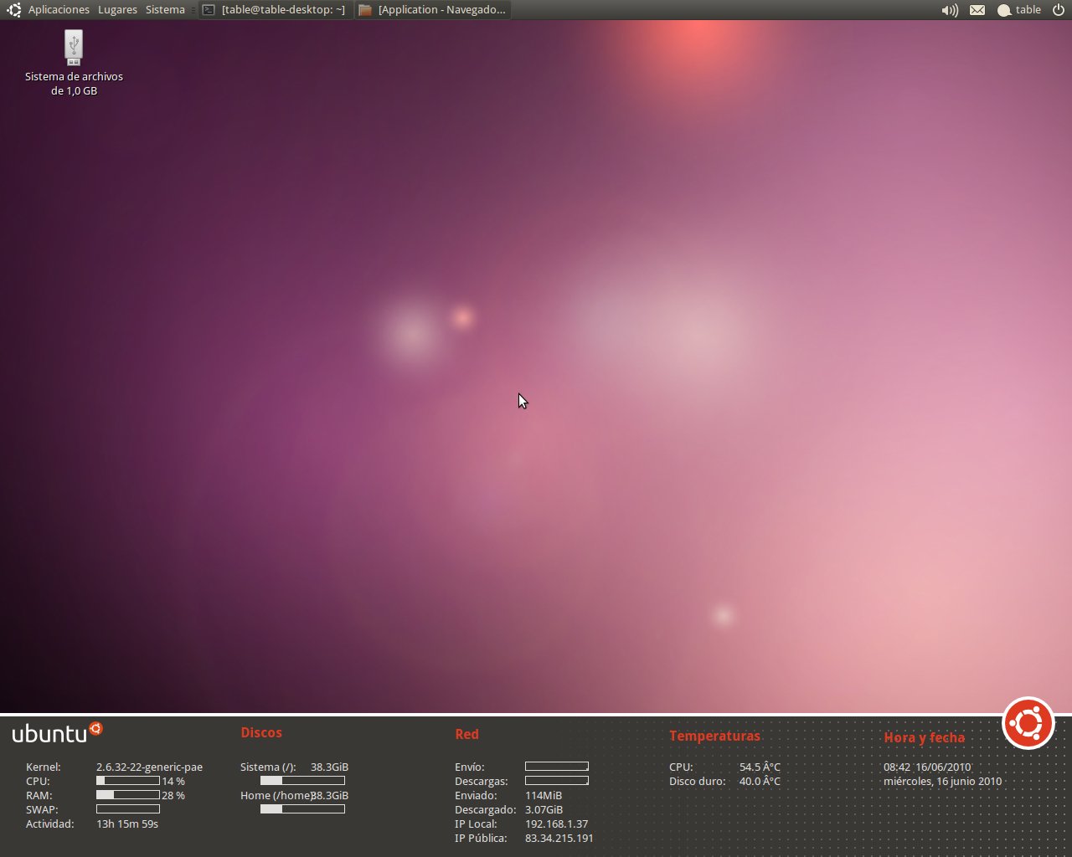Click the terminal icon in the taskbar

click(x=209, y=10)
